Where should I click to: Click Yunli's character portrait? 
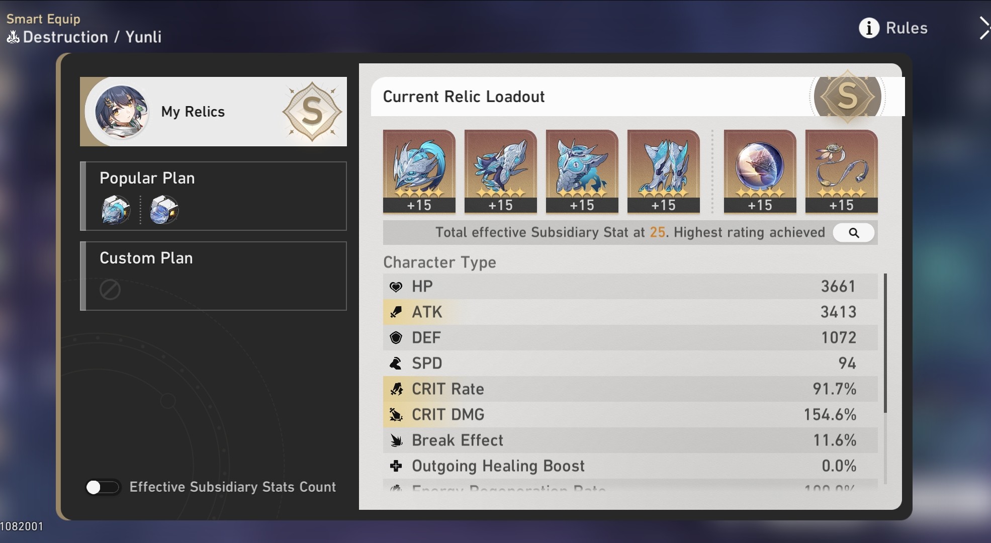pos(122,112)
